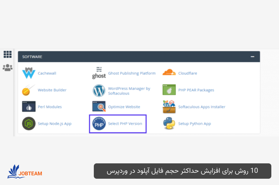Collapse the SOFTWARE section with minus button

[252, 57]
